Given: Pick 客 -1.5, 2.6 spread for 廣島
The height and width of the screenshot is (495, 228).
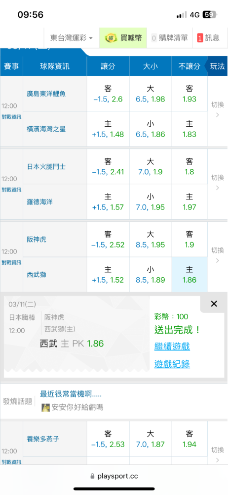Looking at the screenshot, I should [108, 94].
